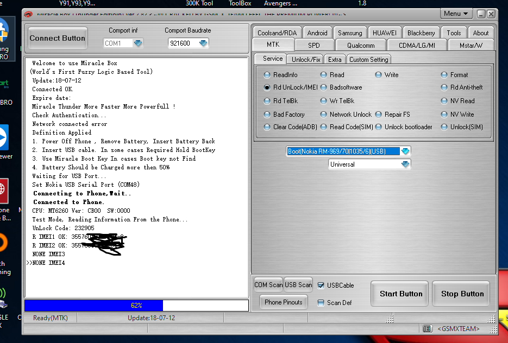
Task: Click the 'UnLock Code: 232905' log line
Action: [x=63, y=228]
